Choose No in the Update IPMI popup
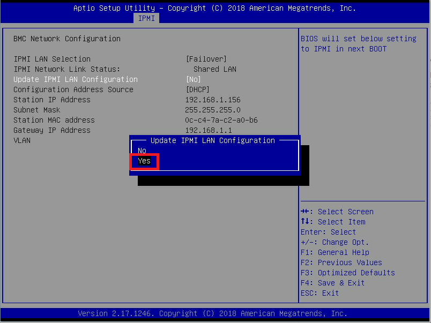This screenshot has height=323, width=431. click(142, 151)
